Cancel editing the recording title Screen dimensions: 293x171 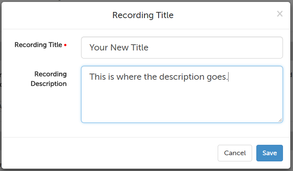235,153
